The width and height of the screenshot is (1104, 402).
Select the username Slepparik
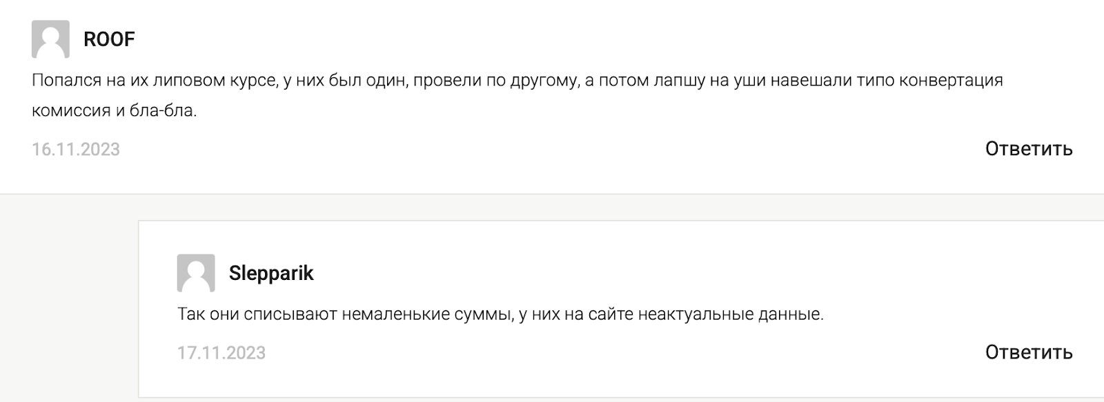point(271,274)
